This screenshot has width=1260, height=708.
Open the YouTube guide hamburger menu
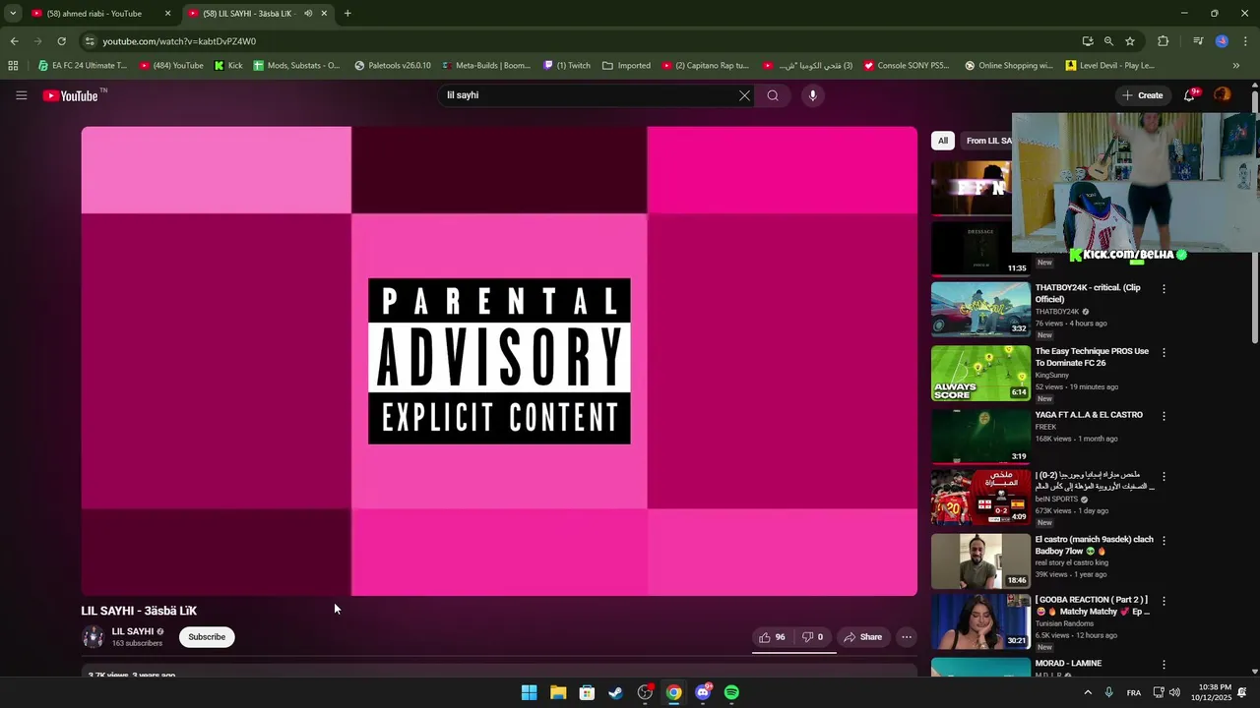tap(21, 95)
